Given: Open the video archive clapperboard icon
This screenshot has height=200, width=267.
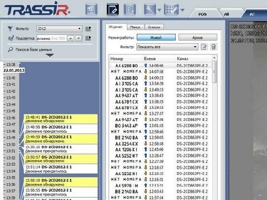Looking at the screenshot, I should click(91, 9).
